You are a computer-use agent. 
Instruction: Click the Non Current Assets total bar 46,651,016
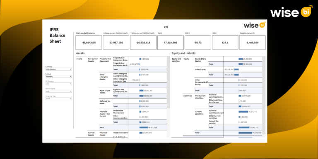point(144,128)
